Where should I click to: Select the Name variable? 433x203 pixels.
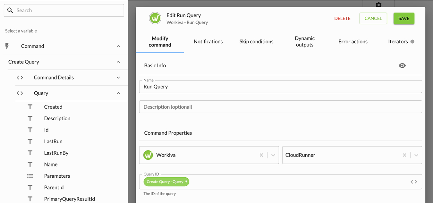[51, 165]
